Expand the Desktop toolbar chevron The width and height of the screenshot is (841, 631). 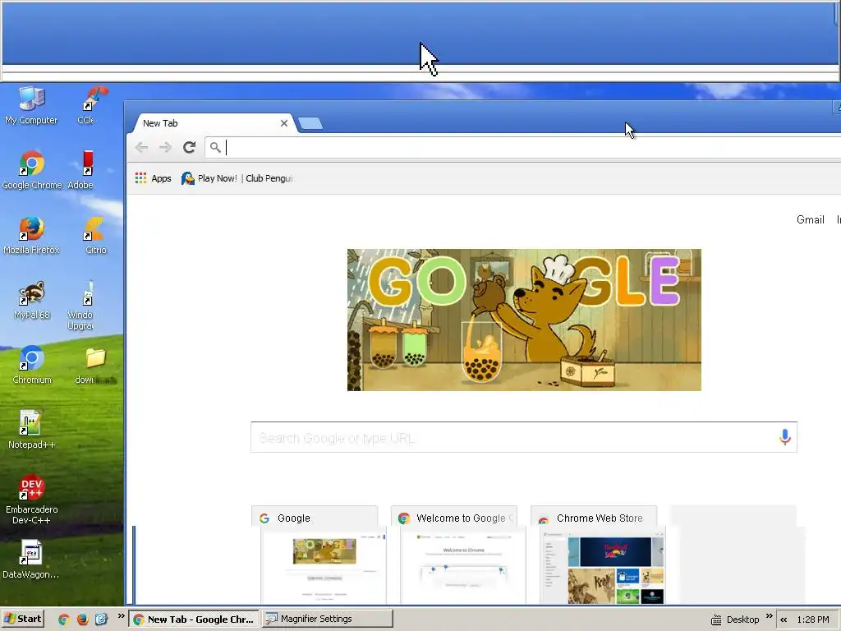coord(769,616)
